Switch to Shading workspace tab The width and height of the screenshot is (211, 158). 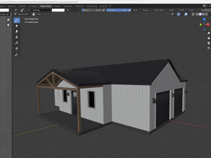click(x=57, y=6)
